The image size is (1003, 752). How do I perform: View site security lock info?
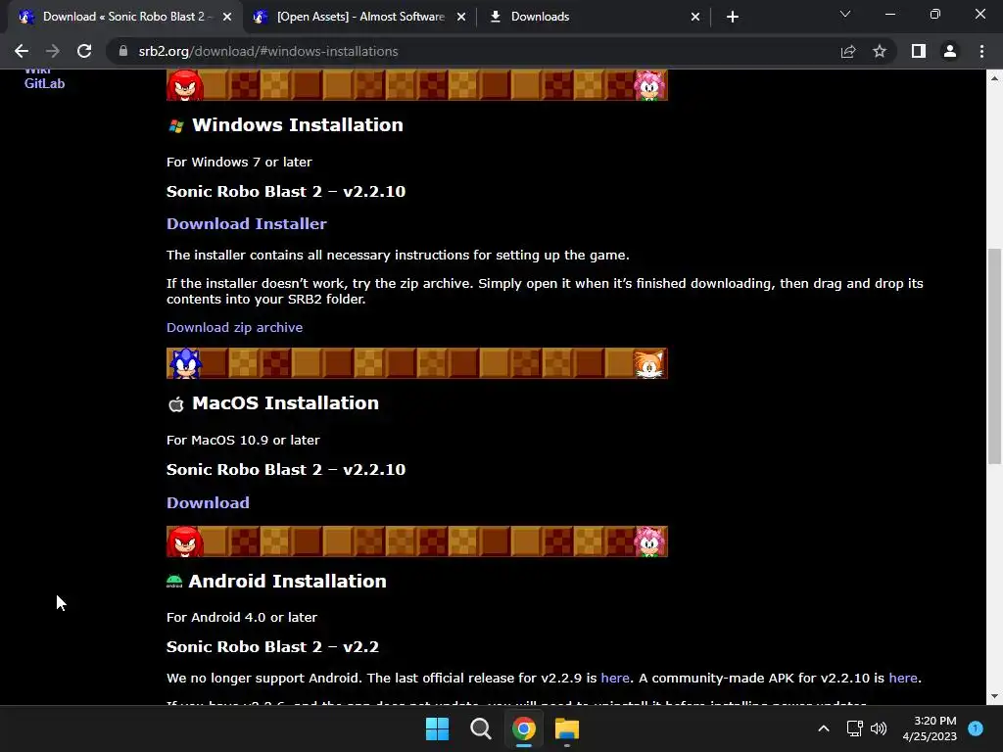pos(123,51)
